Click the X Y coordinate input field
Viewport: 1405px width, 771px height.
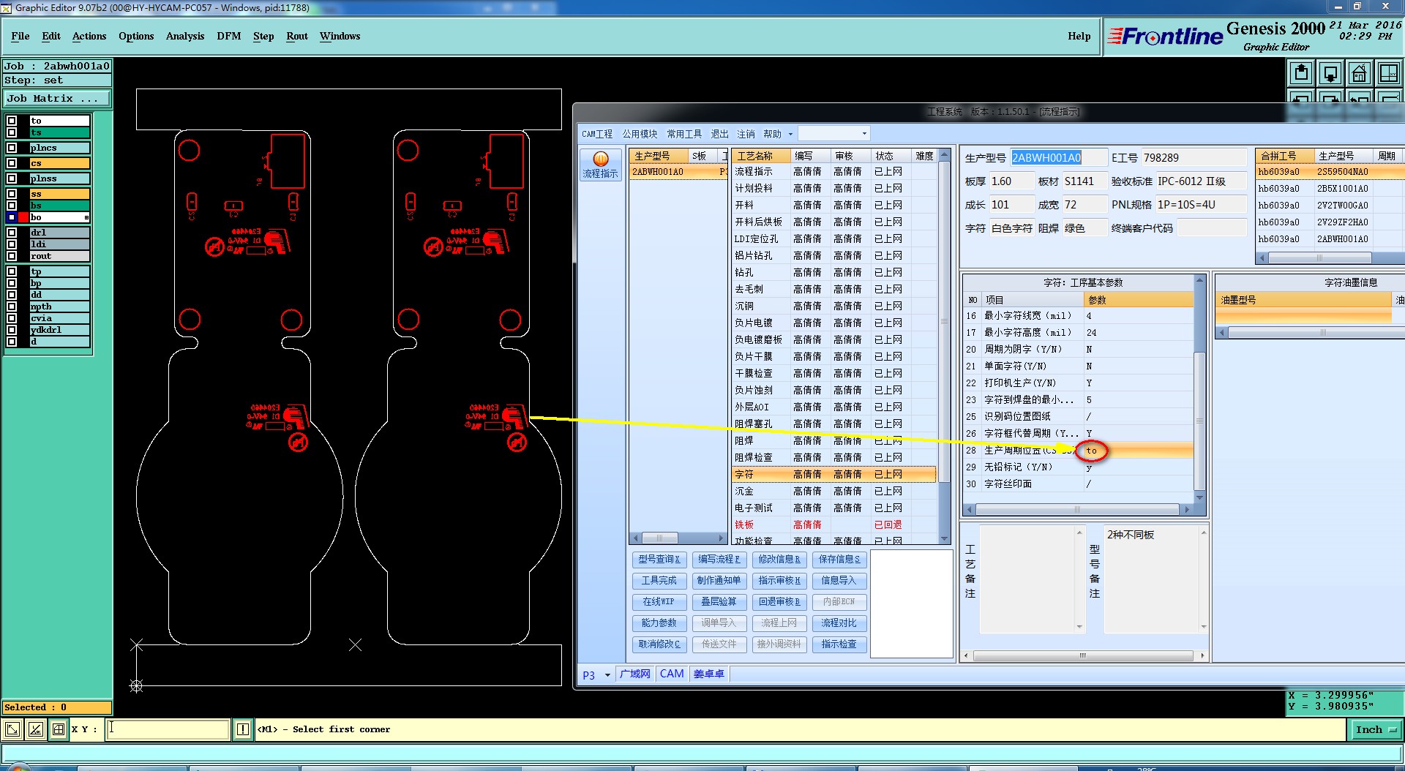168,729
